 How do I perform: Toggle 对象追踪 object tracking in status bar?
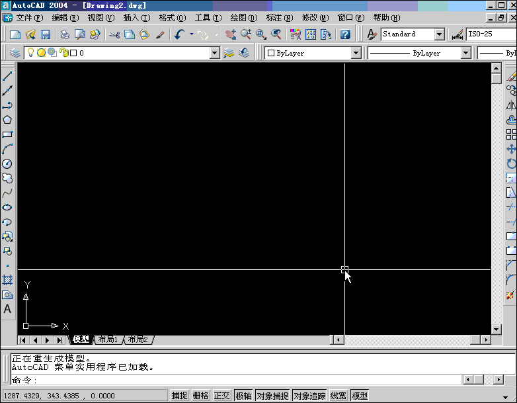309,396
